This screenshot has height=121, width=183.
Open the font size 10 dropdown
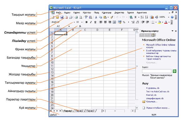coord(82,22)
